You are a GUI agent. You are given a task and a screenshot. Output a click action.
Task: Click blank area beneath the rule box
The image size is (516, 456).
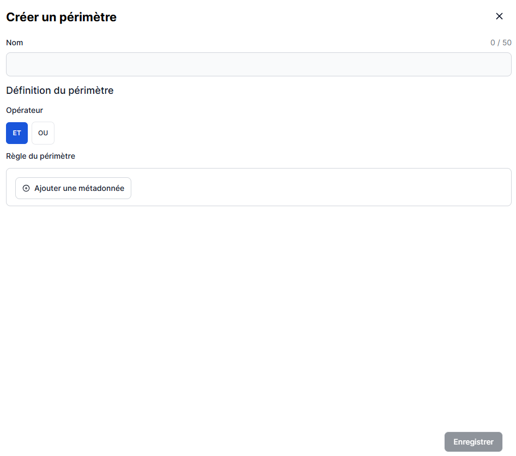click(258, 305)
